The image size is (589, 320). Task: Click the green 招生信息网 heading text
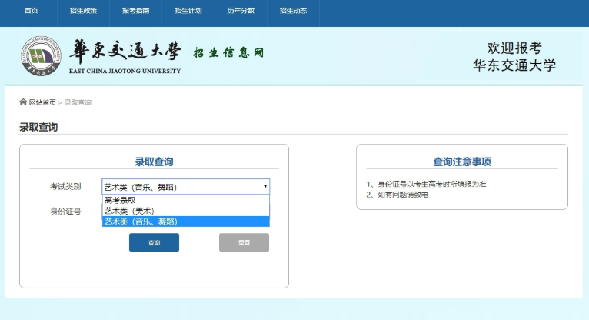click(x=229, y=52)
